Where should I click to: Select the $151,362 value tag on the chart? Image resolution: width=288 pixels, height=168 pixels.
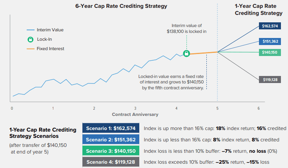(x=270, y=40)
